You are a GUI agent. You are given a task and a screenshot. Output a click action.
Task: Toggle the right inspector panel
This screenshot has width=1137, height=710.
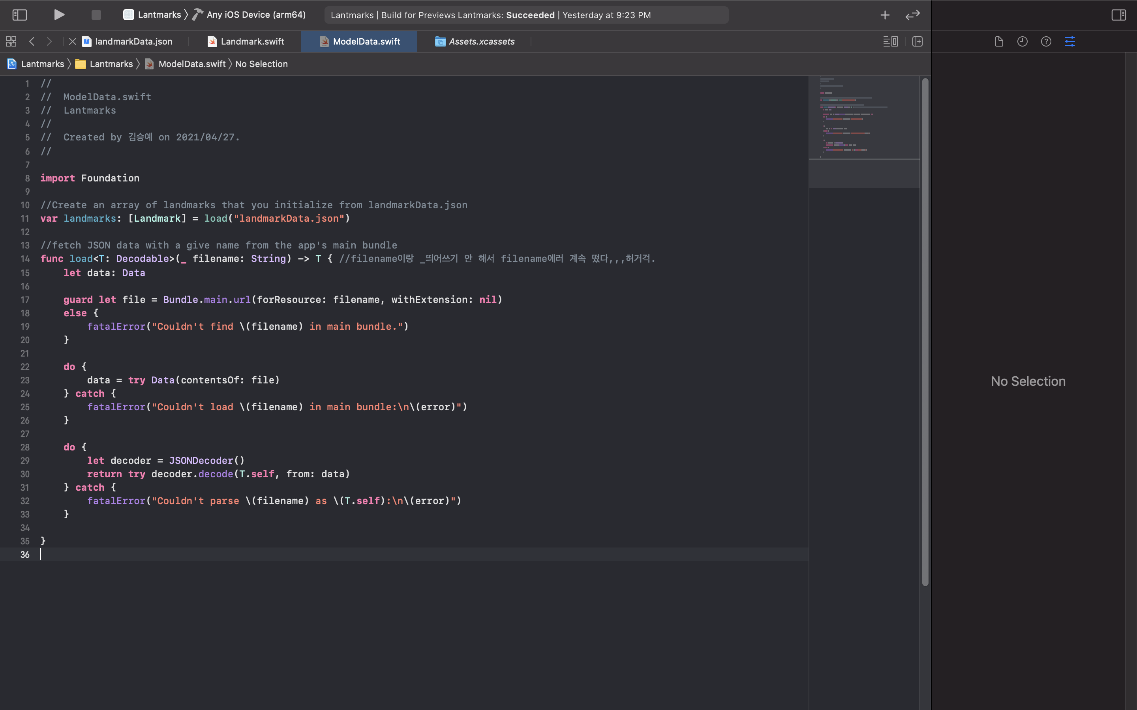pos(1118,15)
